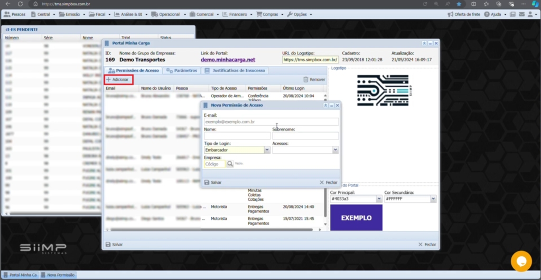
Task: Expand the Acessos dropdown
Action: pyautogui.click(x=335, y=150)
